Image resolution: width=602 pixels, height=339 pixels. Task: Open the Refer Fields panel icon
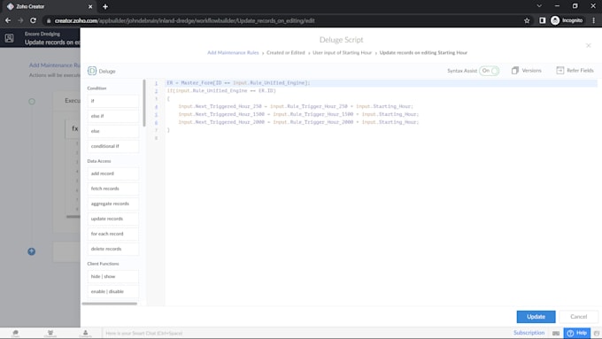click(x=560, y=70)
